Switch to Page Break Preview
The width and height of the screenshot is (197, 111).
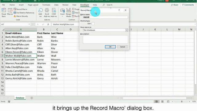(x=168, y=101)
